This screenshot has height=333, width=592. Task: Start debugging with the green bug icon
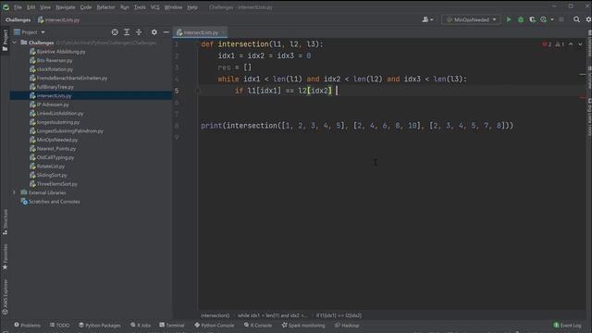521,19
